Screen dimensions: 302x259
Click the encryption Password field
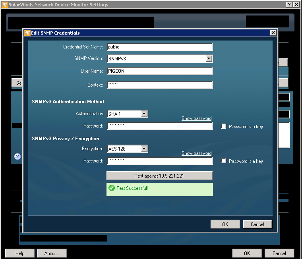click(x=160, y=161)
